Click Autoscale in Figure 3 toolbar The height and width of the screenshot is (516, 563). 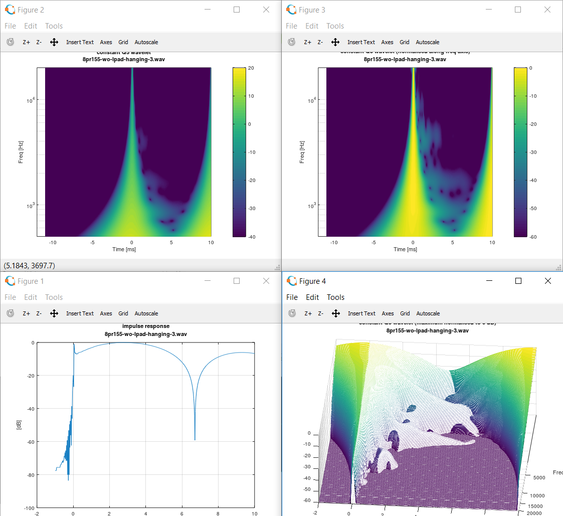click(x=427, y=42)
